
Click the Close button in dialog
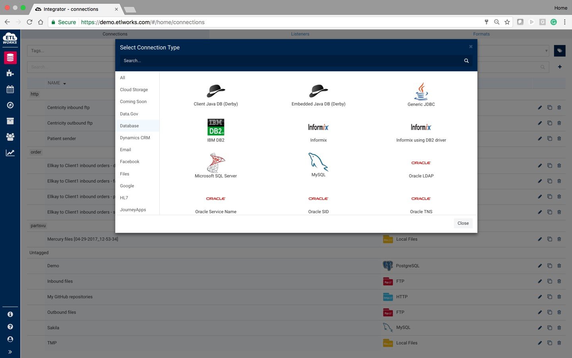pyautogui.click(x=463, y=223)
